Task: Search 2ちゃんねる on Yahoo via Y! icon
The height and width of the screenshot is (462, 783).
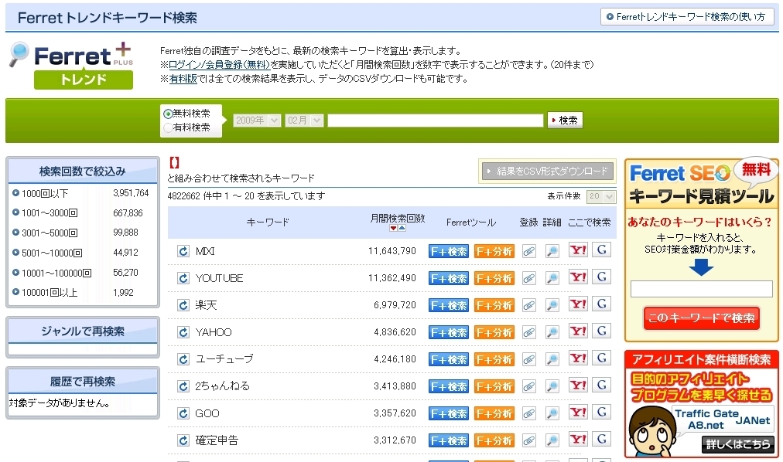Action: [578, 386]
